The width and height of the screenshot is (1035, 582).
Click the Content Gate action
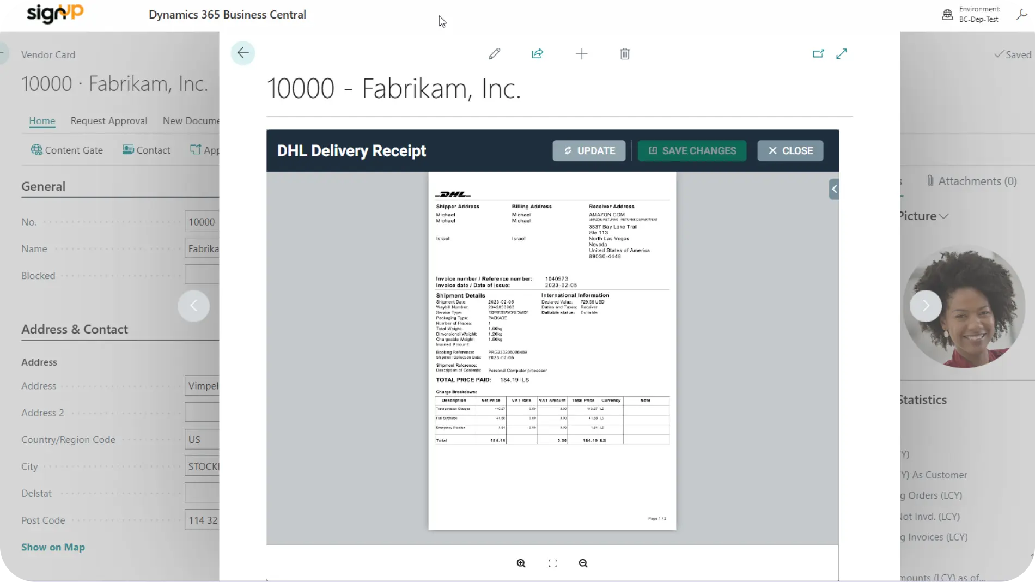(67, 150)
